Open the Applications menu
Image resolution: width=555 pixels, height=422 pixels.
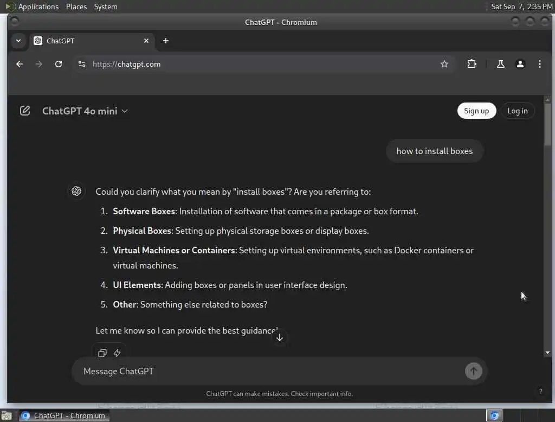tap(38, 7)
